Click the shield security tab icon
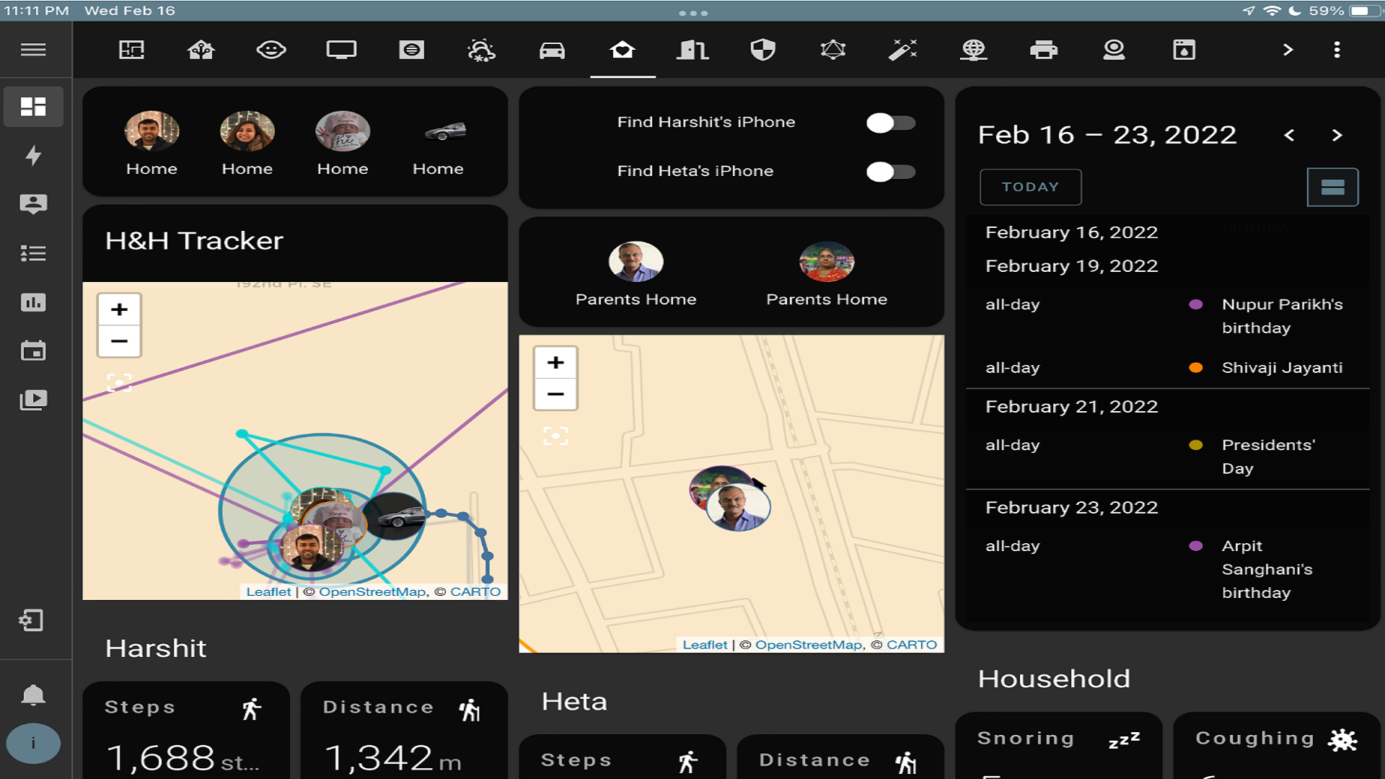 pyautogui.click(x=762, y=50)
